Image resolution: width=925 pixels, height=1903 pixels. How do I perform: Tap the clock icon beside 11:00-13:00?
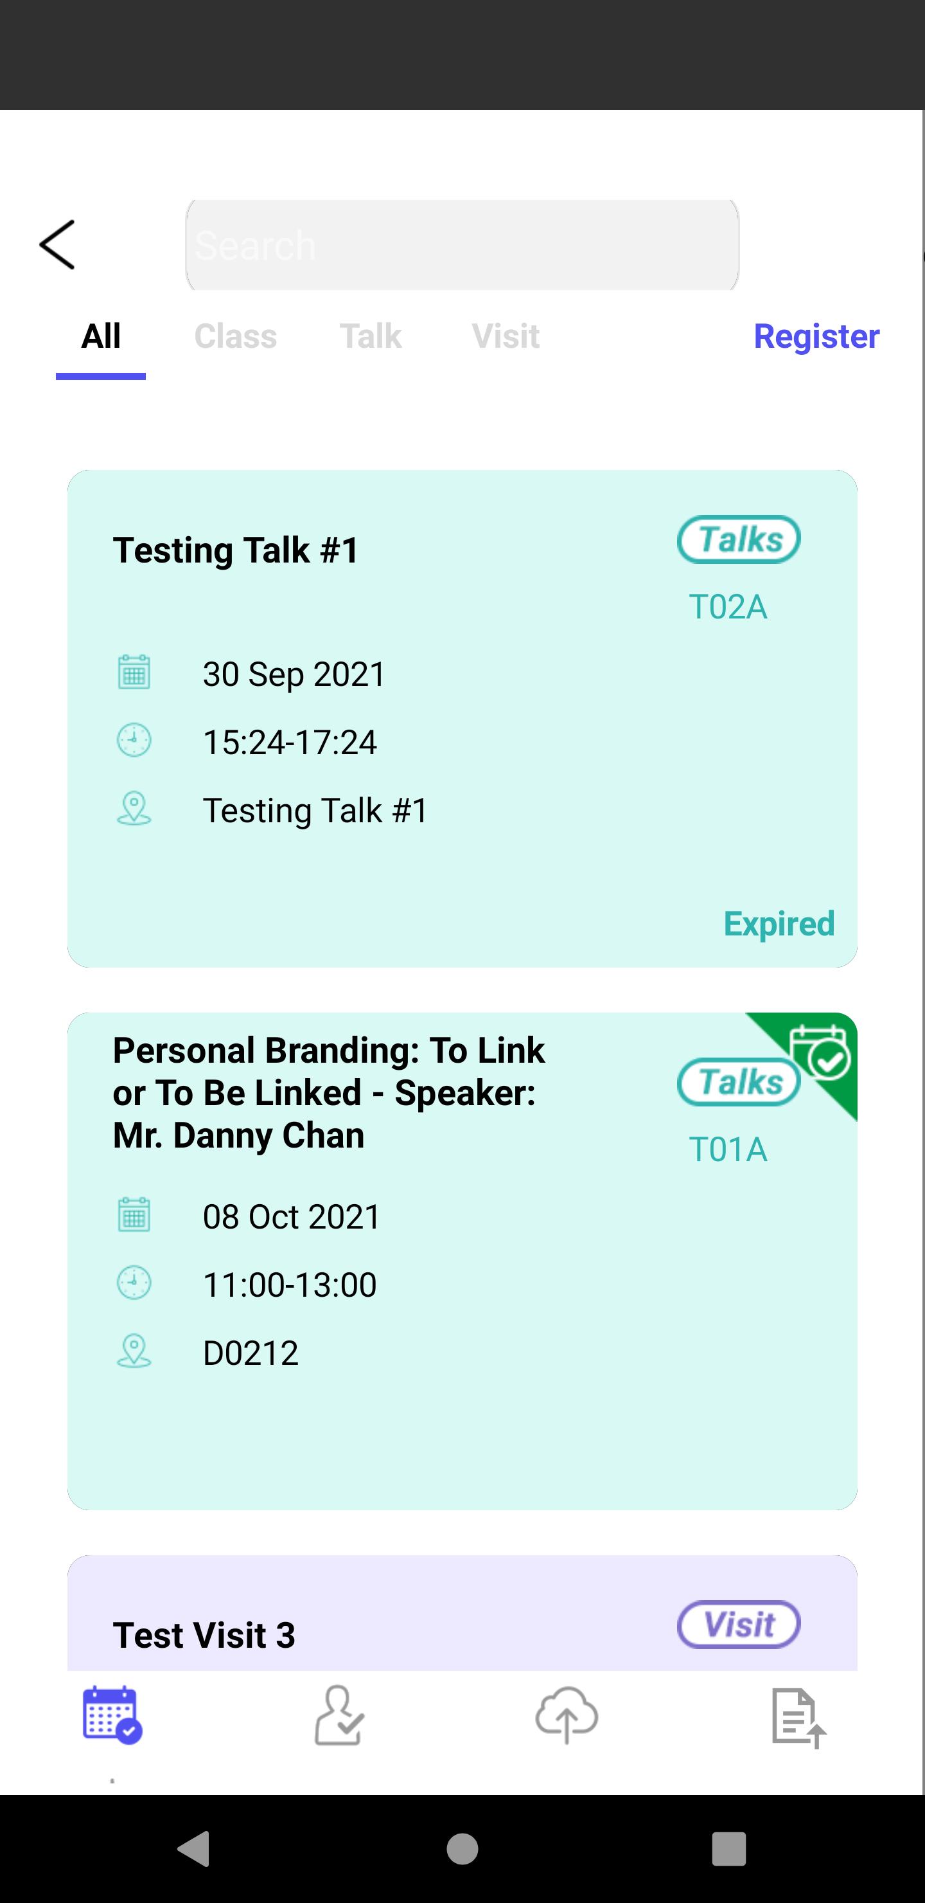[x=134, y=1283]
